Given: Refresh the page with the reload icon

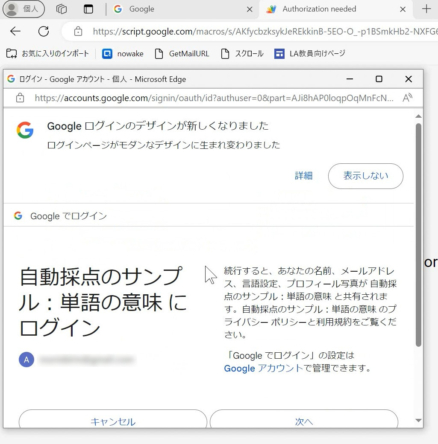Looking at the screenshot, I should (43, 31).
